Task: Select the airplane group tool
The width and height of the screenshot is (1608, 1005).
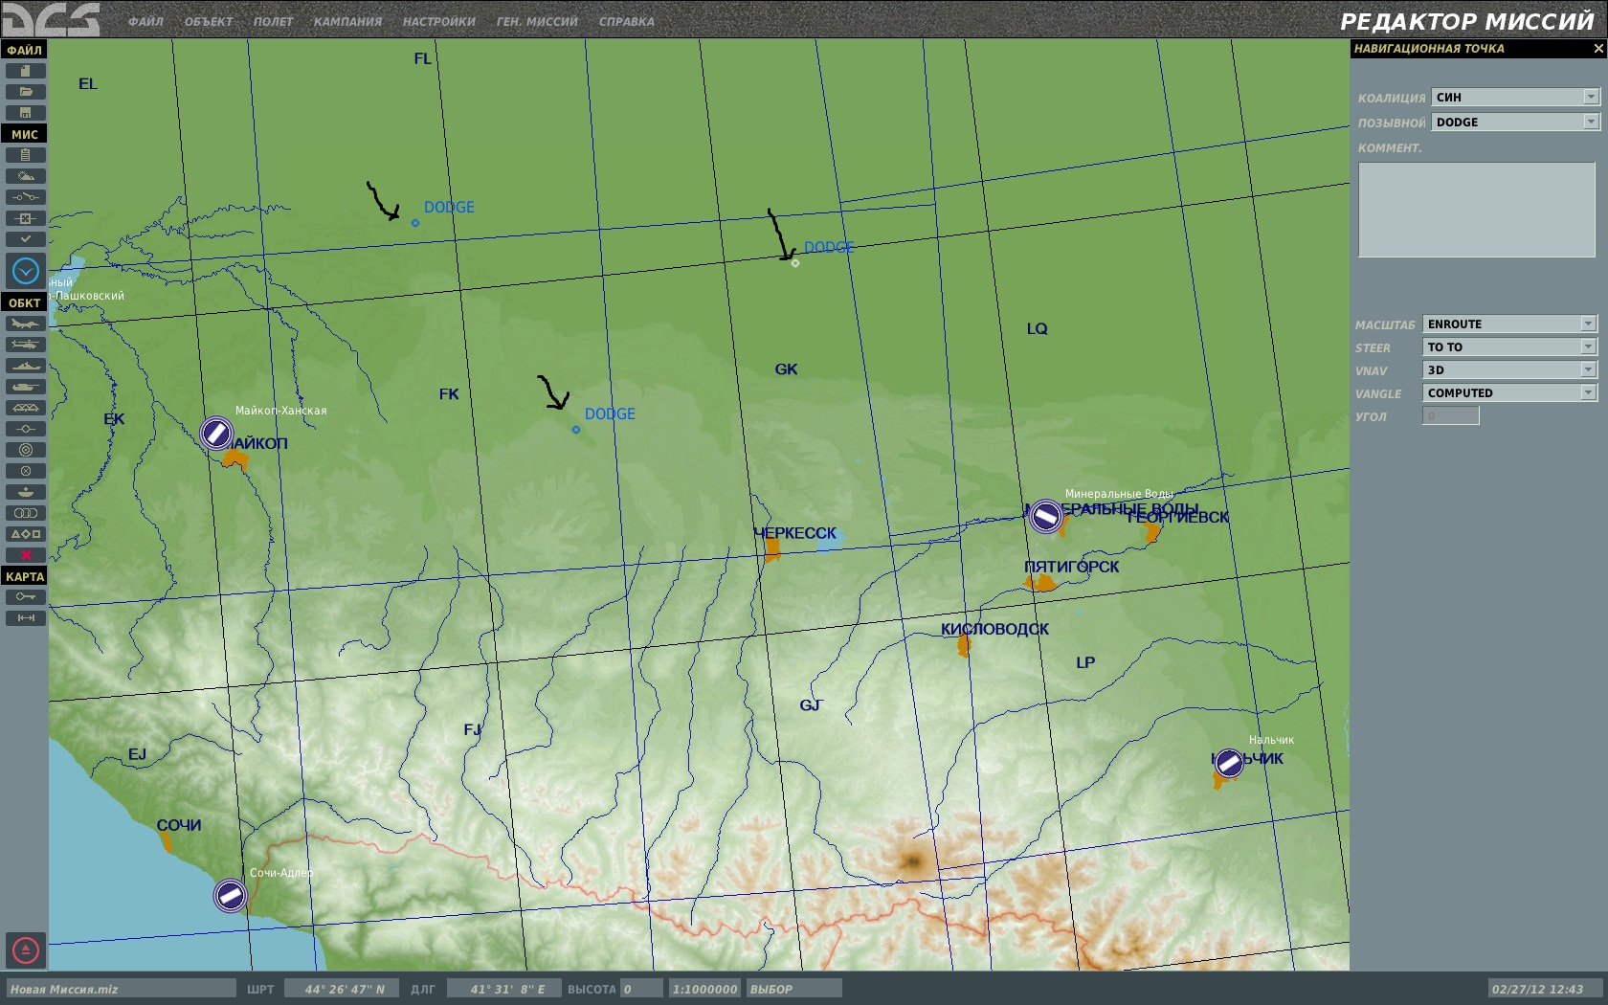Action: click(x=25, y=324)
